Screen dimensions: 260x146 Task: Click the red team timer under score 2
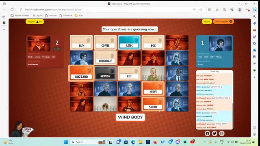click(x=57, y=49)
